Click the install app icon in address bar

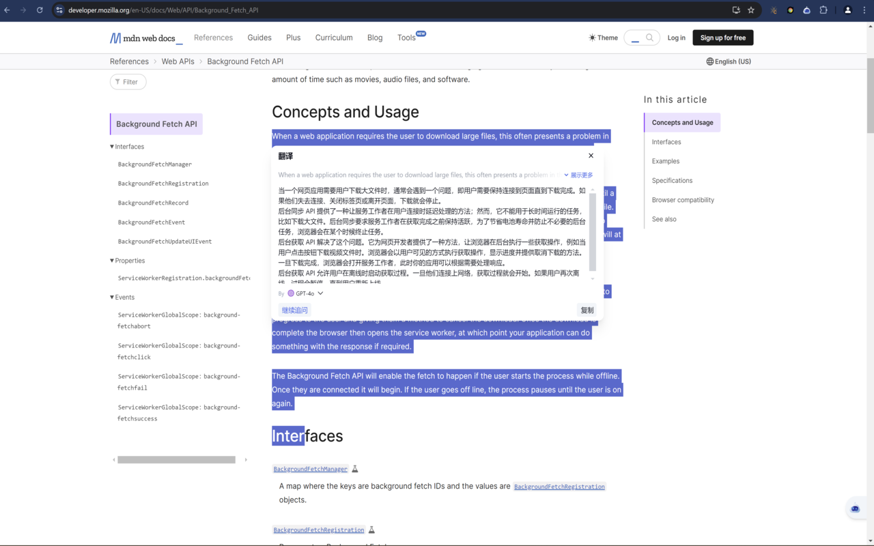(x=736, y=10)
